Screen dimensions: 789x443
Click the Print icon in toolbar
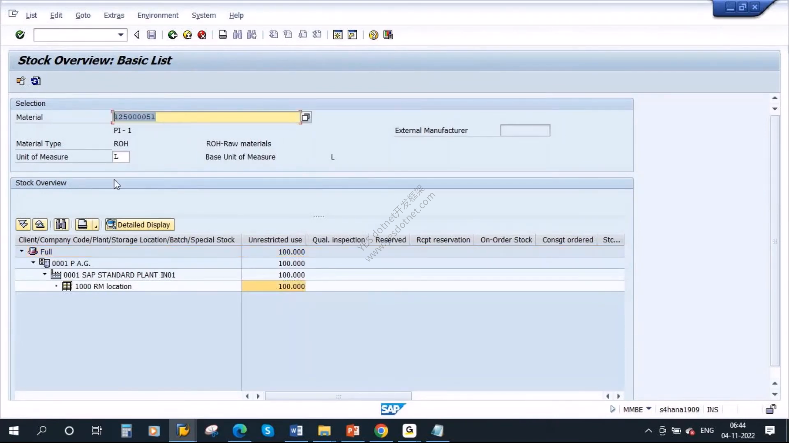[223, 35]
